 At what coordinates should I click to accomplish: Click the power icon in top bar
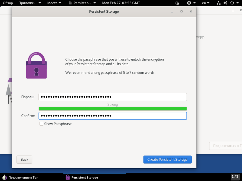(x=232, y=3)
